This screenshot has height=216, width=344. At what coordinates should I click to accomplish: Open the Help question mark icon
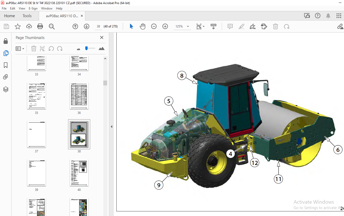(318, 16)
